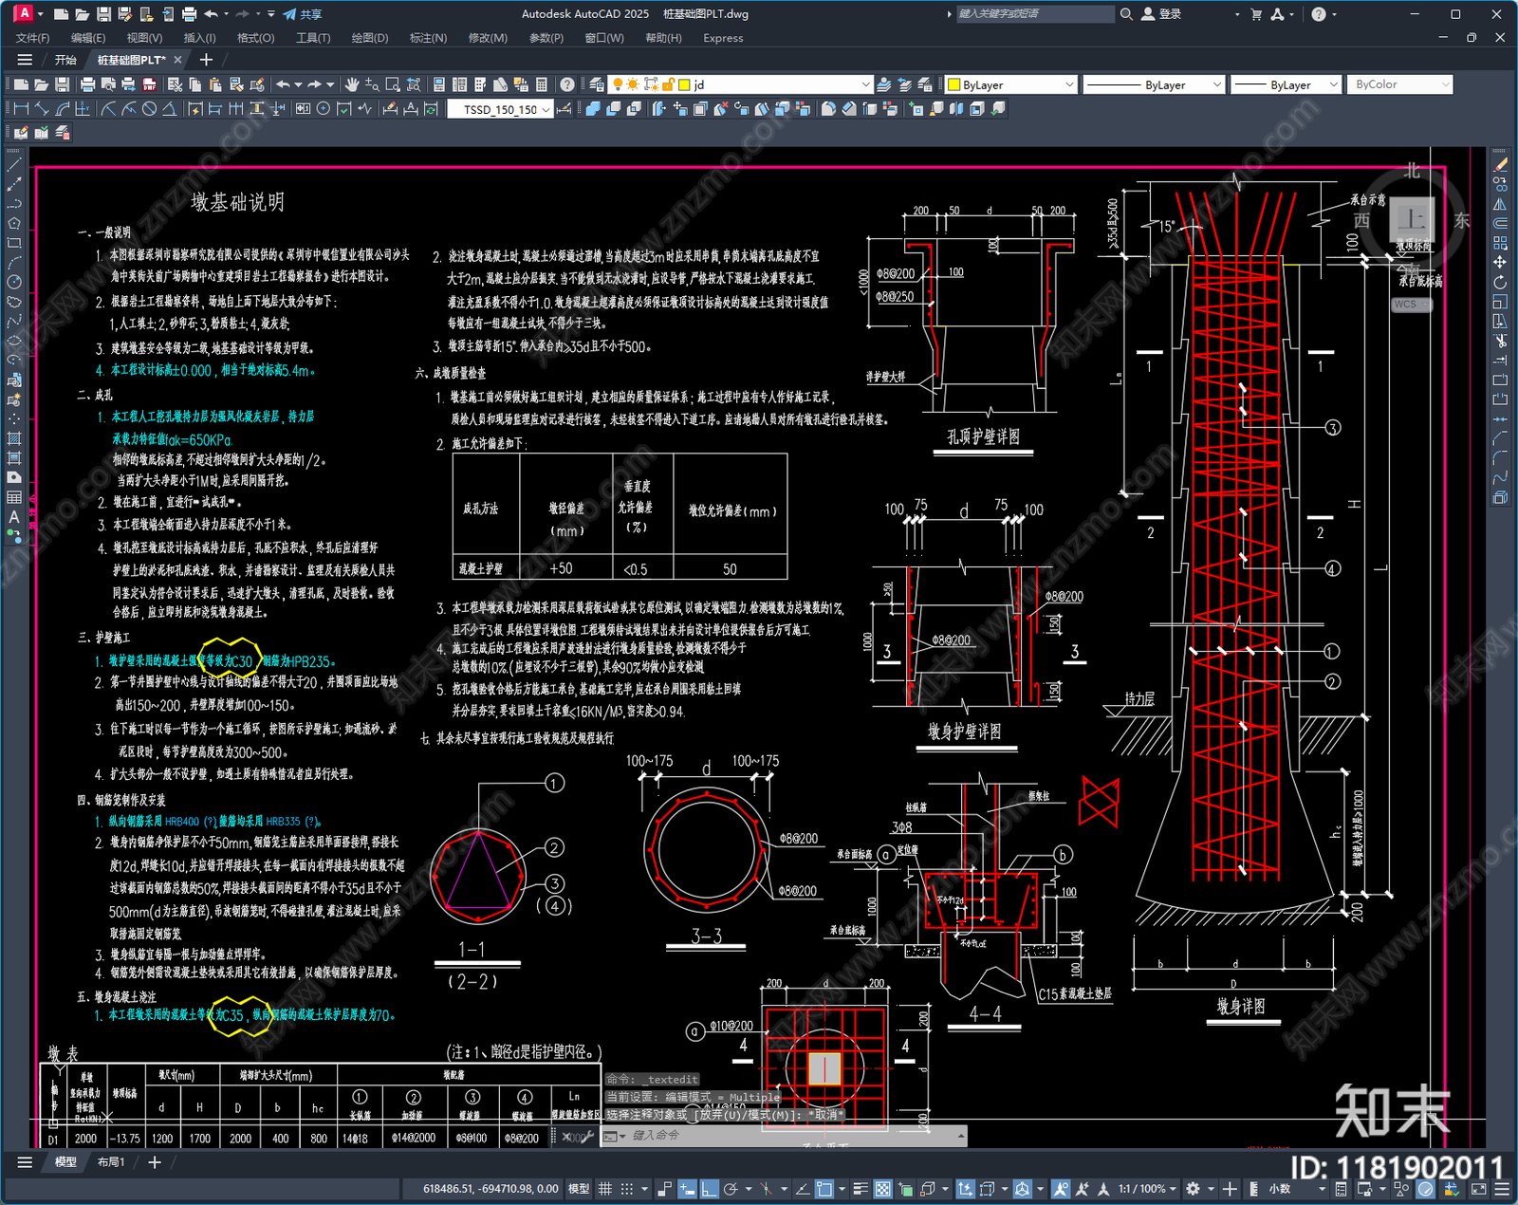Click the search keyword input field
The height and width of the screenshot is (1205, 1518).
1035,14
